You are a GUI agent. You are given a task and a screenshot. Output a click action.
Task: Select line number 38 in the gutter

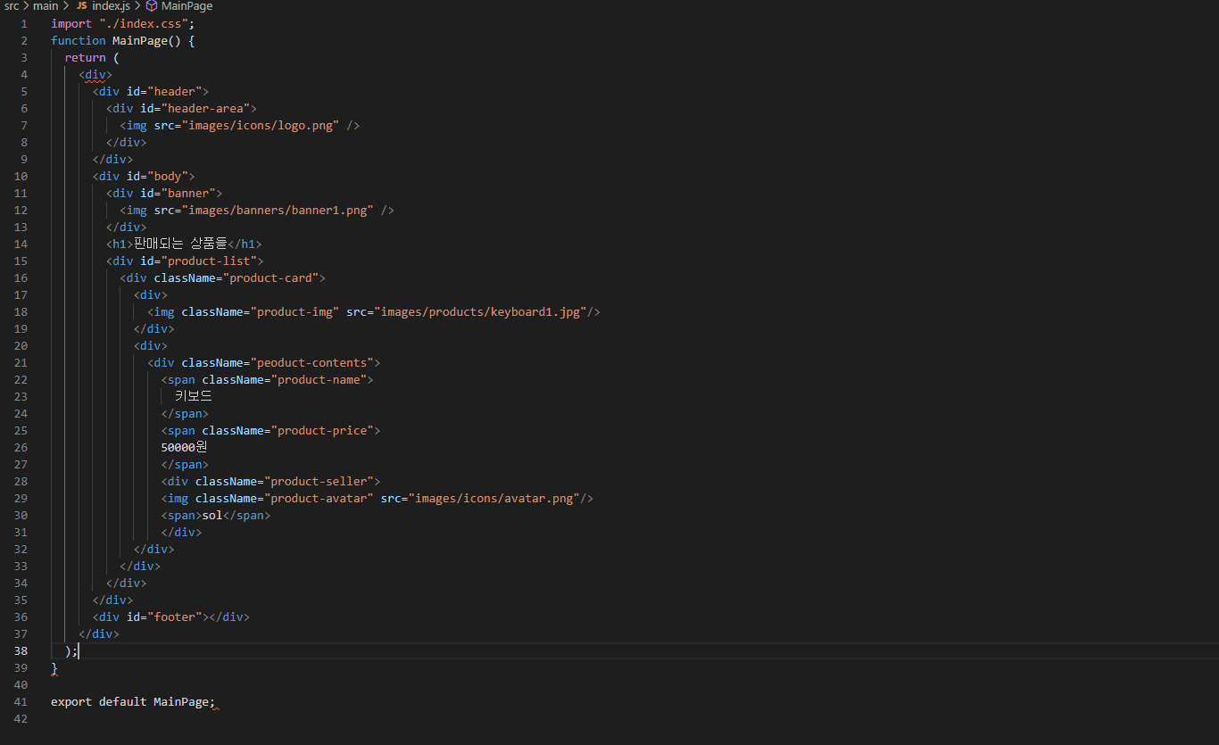[21, 651]
